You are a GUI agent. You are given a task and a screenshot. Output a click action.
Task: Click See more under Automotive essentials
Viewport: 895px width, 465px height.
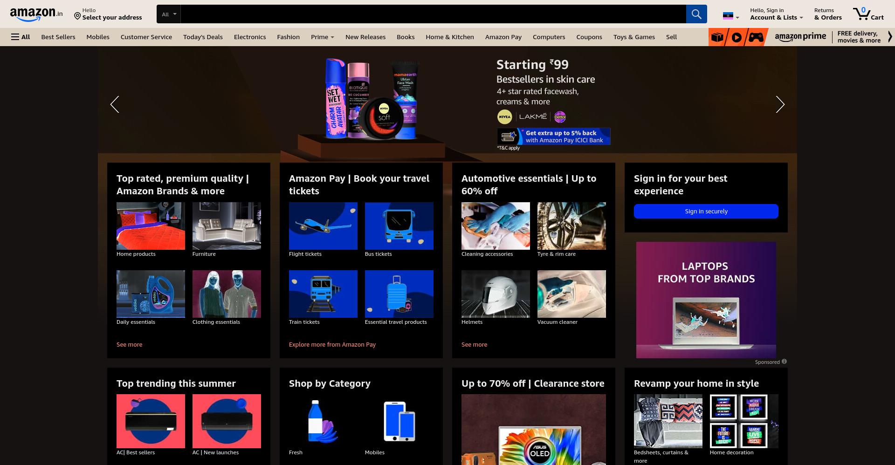pyautogui.click(x=474, y=344)
